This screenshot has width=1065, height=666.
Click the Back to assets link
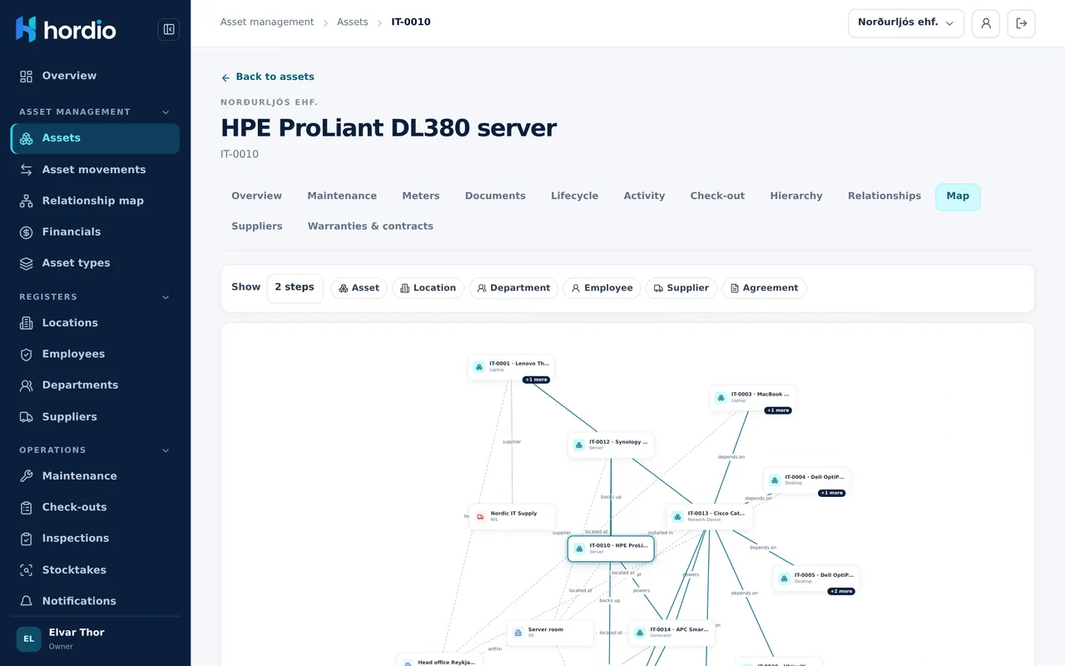pyautogui.click(x=267, y=77)
